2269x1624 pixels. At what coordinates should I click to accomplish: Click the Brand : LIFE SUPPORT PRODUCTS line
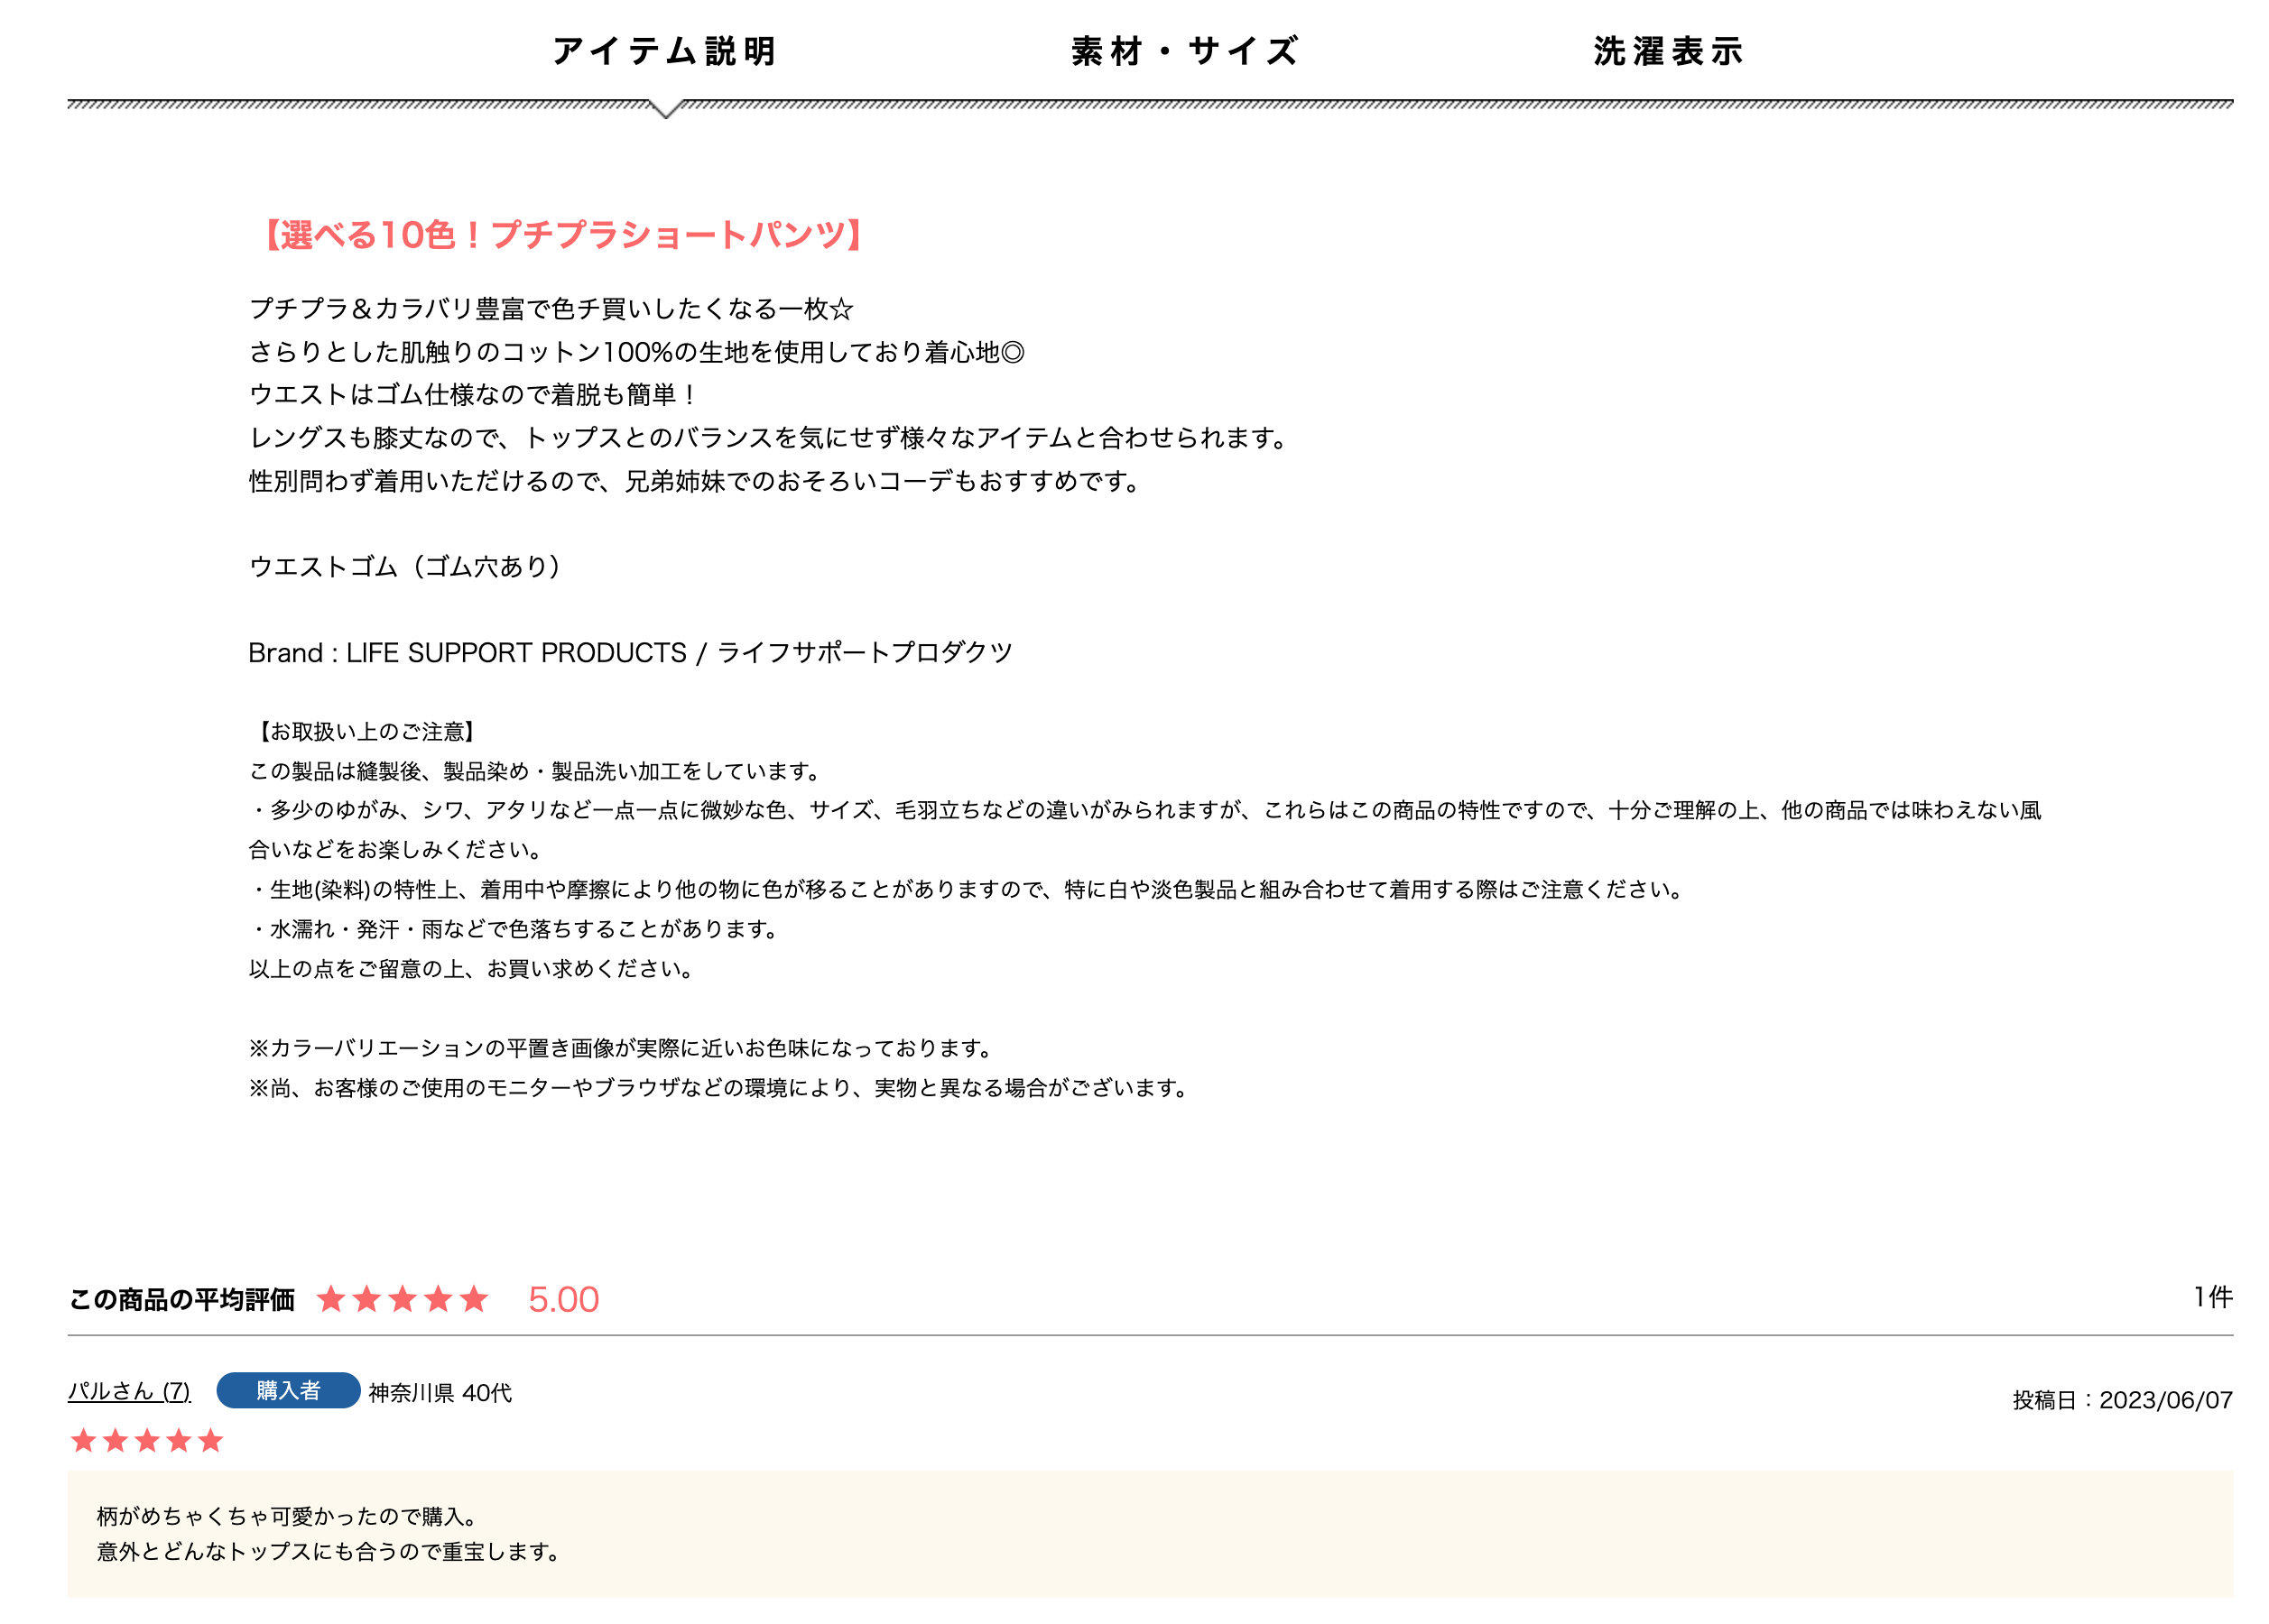[x=630, y=652]
